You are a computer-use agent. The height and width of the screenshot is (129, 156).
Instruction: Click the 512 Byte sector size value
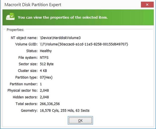coord(47,64)
